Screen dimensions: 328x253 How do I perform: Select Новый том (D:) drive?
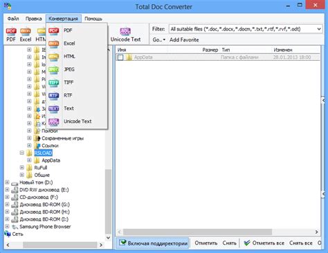click(36, 182)
